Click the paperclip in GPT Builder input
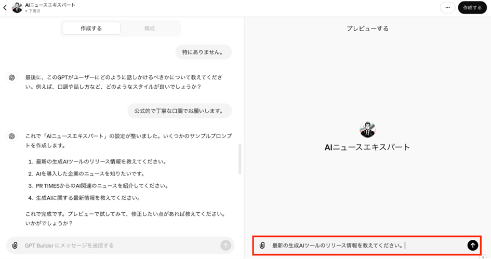The image size is (491, 259). 15,245
